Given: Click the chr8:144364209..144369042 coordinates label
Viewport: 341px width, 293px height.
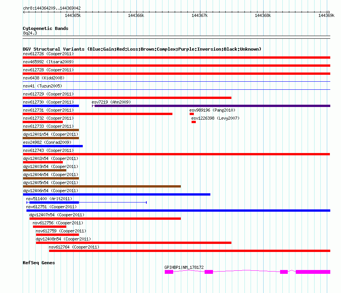Looking at the screenshot, I should pos(52,8).
